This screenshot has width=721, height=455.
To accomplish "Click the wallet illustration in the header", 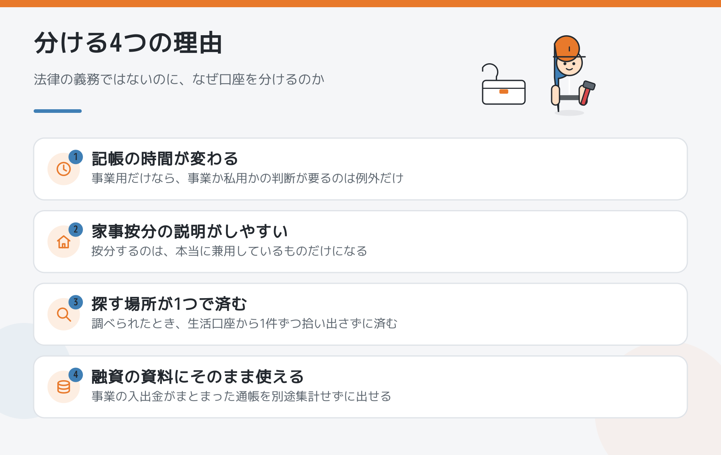I will pos(503,84).
